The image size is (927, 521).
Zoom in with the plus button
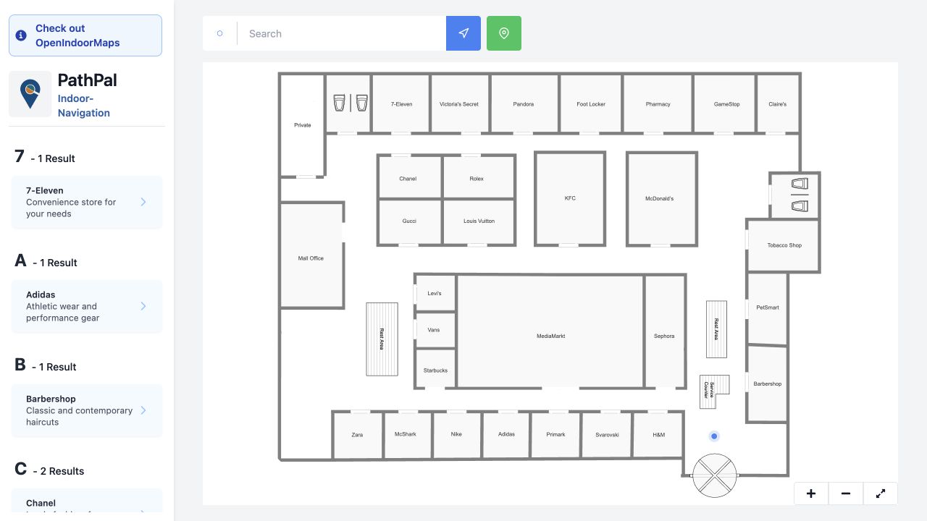click(811, 494)
